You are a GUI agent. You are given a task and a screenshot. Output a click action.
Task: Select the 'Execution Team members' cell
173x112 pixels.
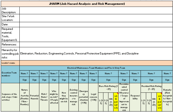[x=10, y=74]
